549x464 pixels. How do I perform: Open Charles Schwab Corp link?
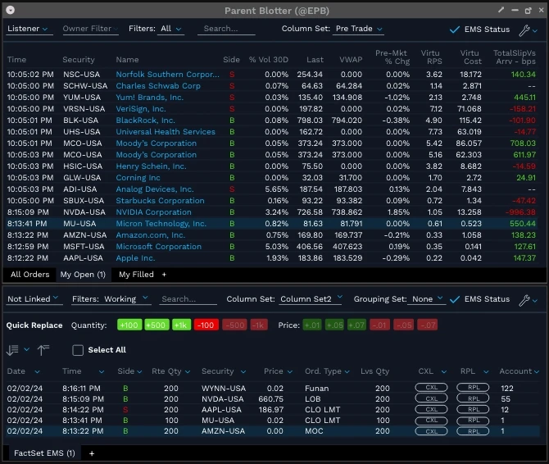pos(158,86)
